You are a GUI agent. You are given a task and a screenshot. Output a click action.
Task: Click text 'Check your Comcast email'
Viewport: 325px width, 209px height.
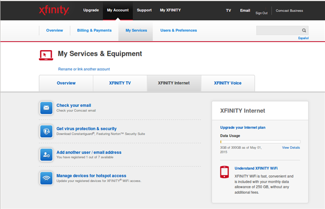click(x=76, y=111)
